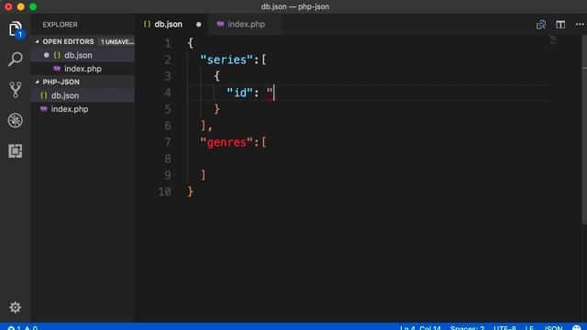Image resolution: width=587 pixels, height=330 pixels.
Task: Click the 1 unsaved badge
Action: pos(116,42)
